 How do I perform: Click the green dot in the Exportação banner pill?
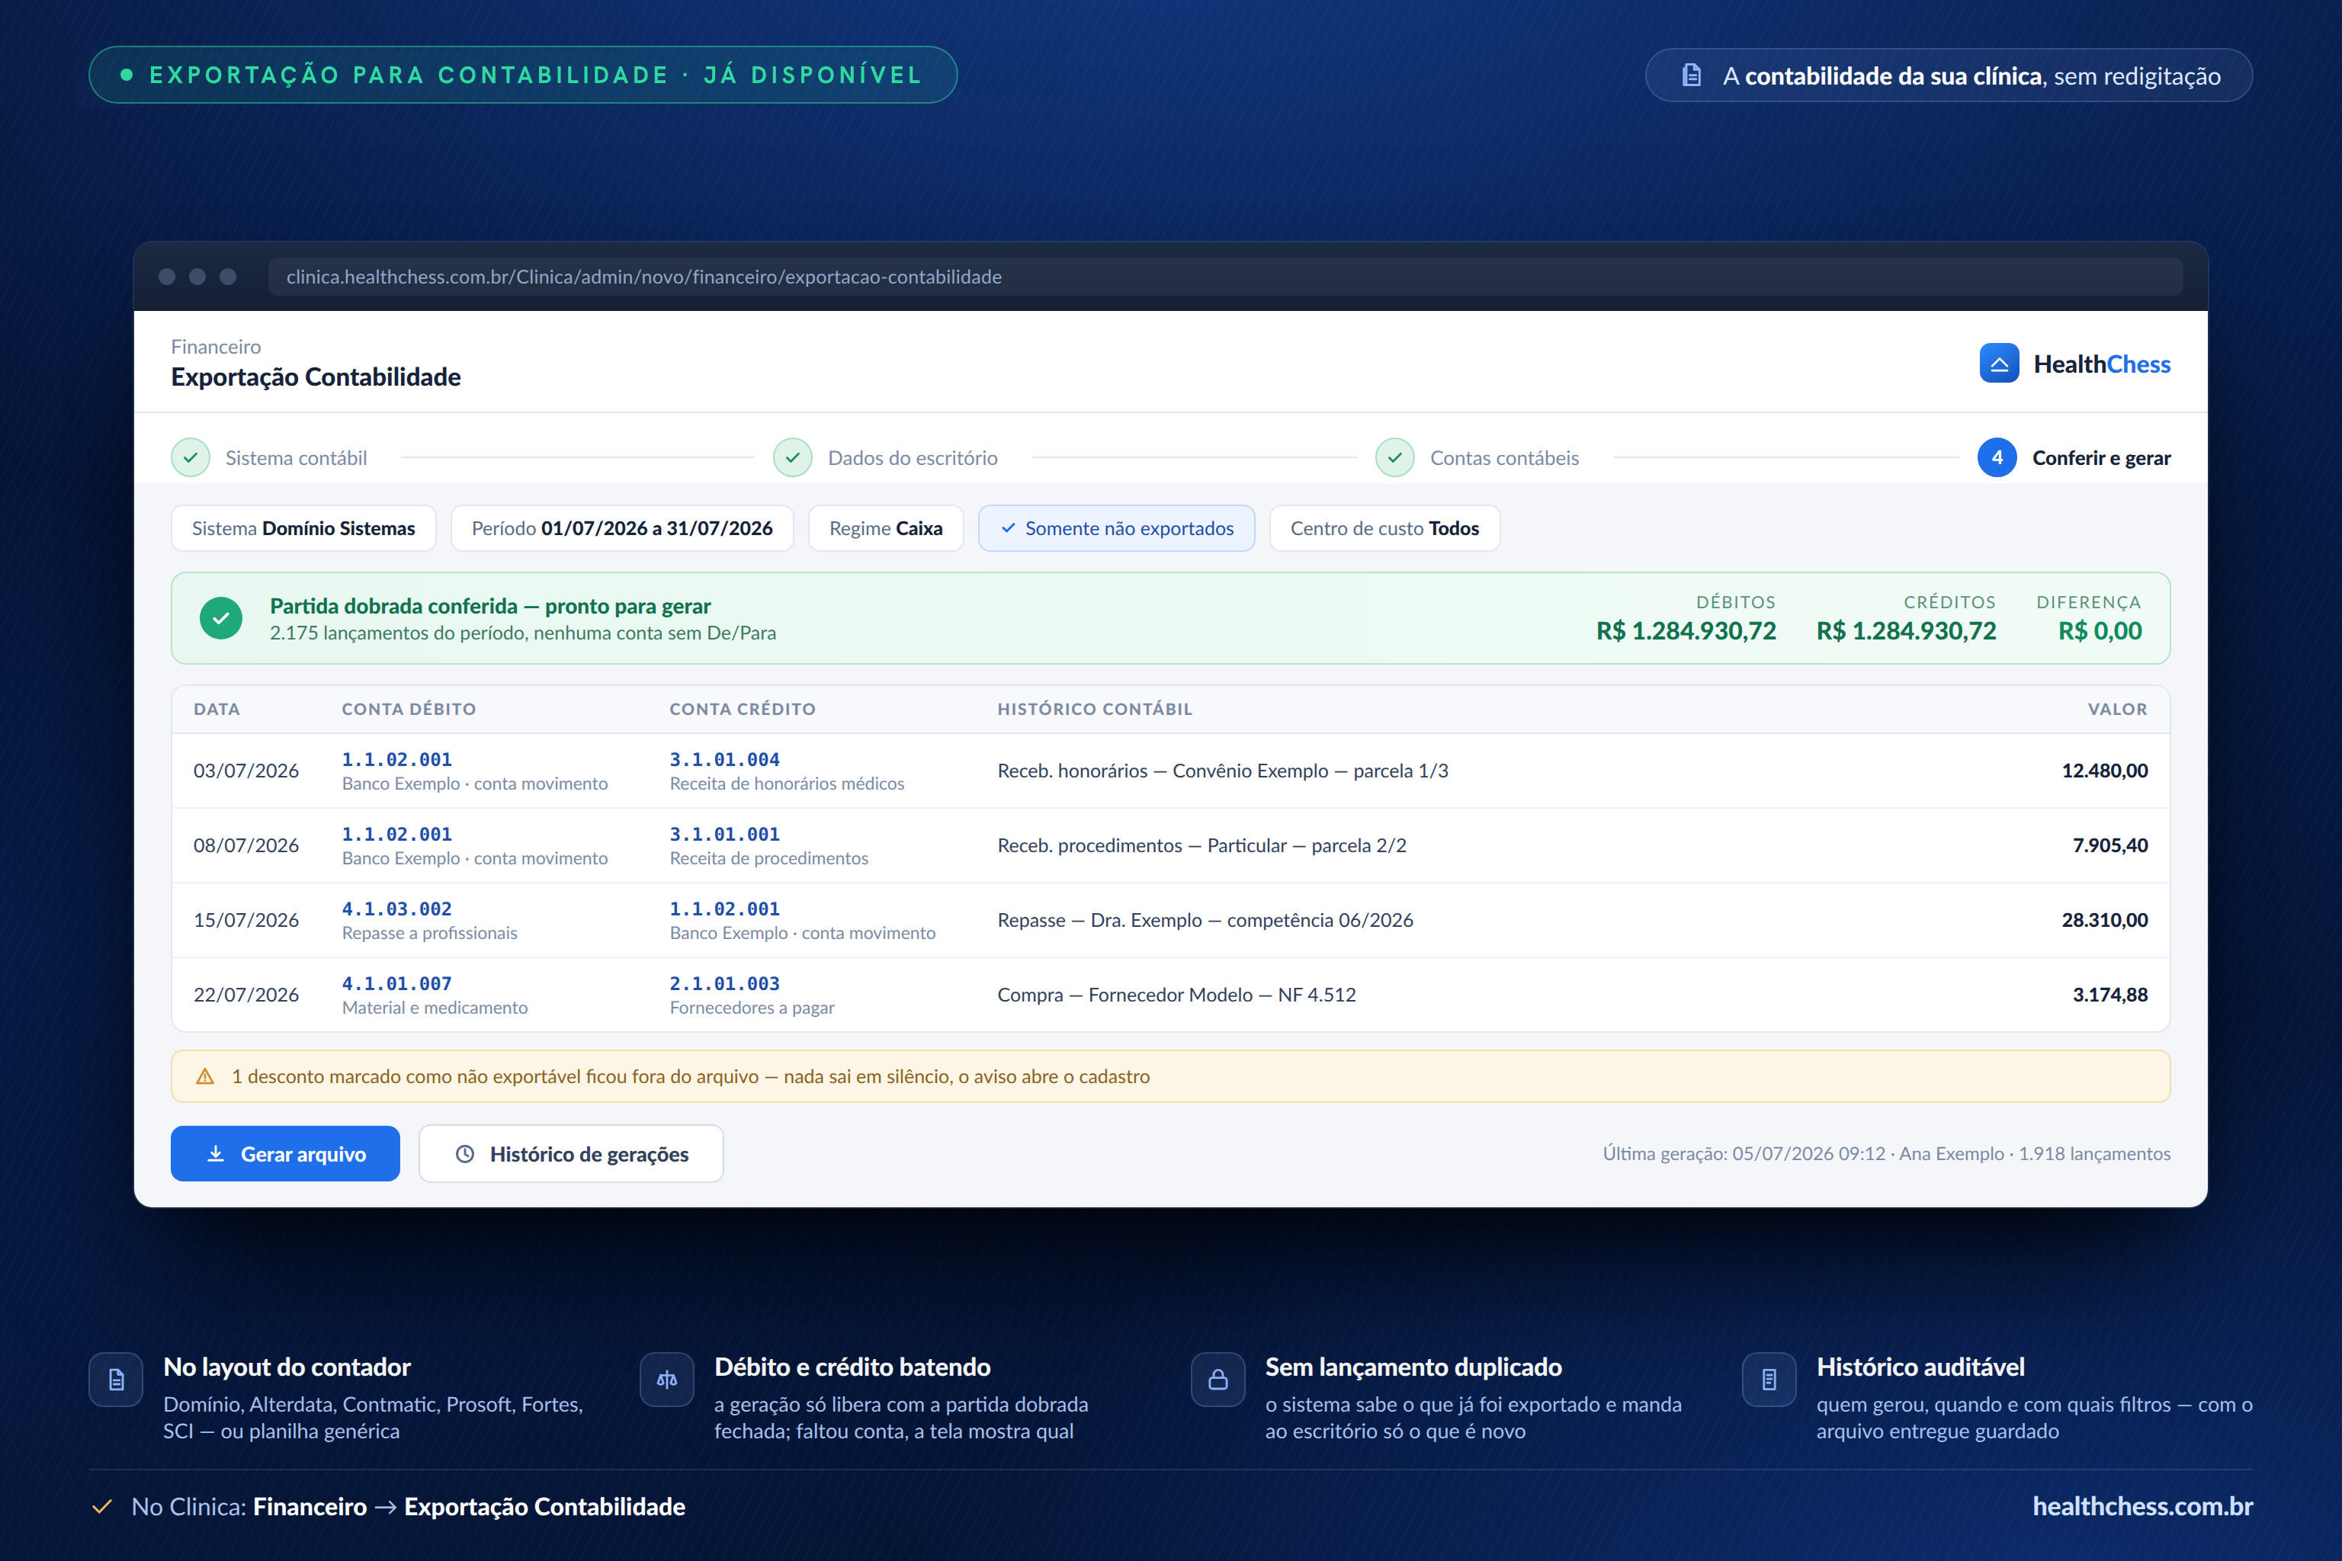[x=127, y=75]
